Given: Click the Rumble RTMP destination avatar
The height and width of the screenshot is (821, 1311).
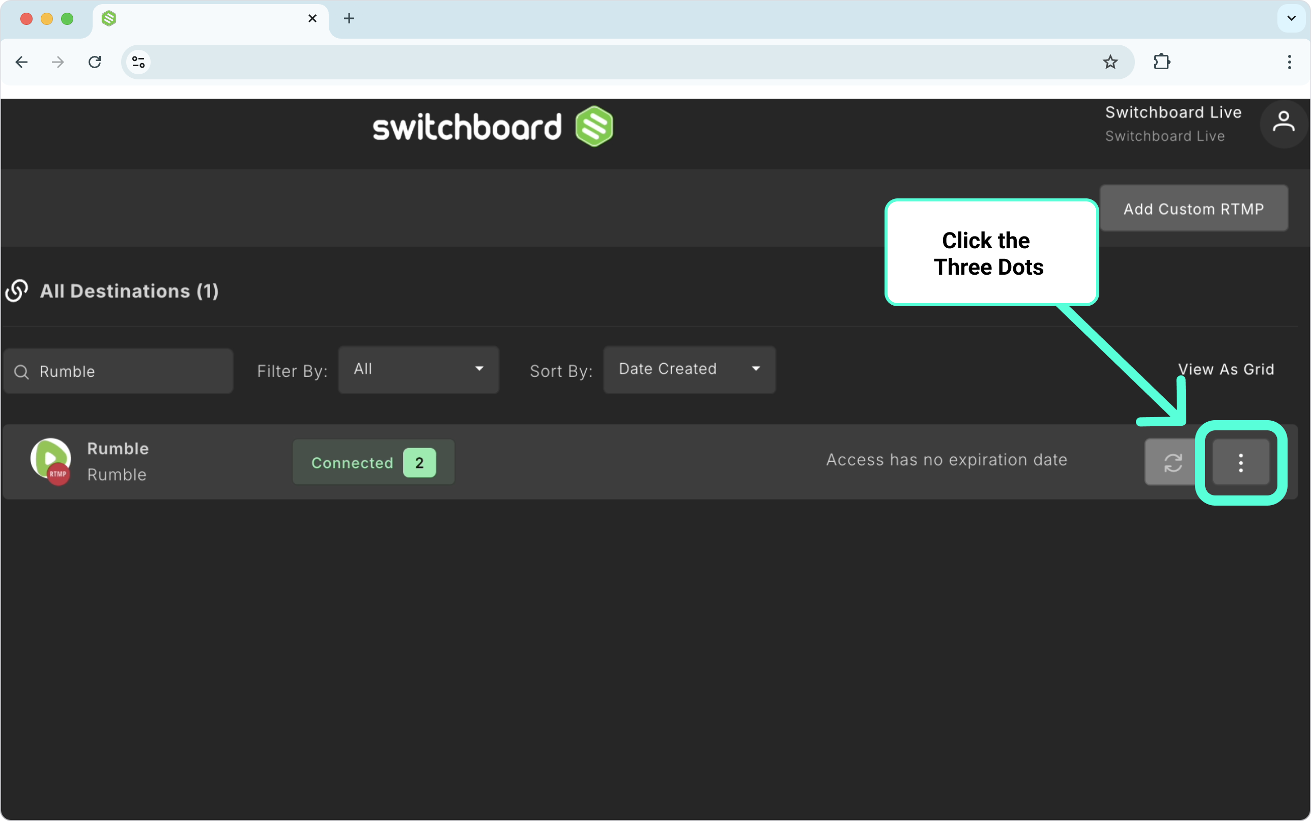Looking at the screenshot, I should 50,461.
